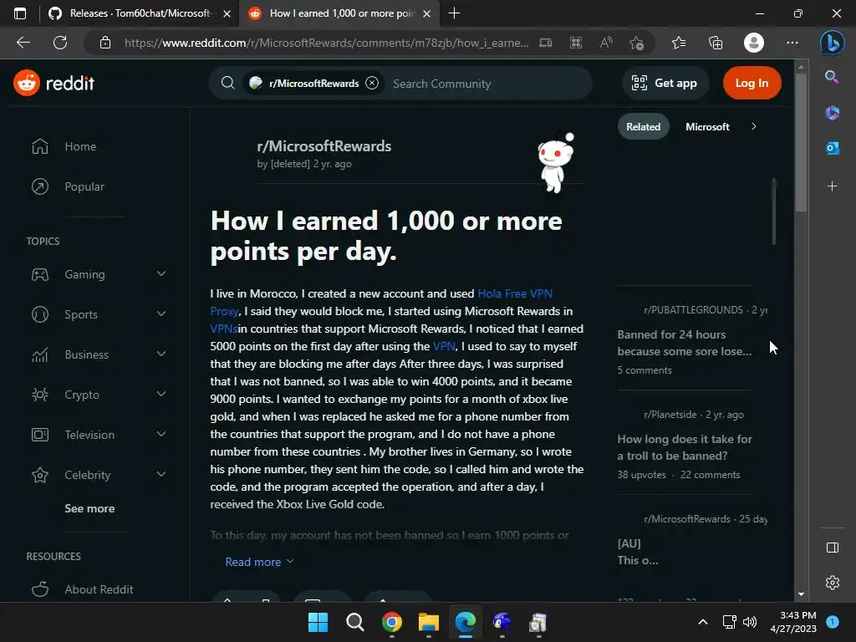Click the site lock icon in address bar
The image size is (856, 642).
tap(105, 43)
